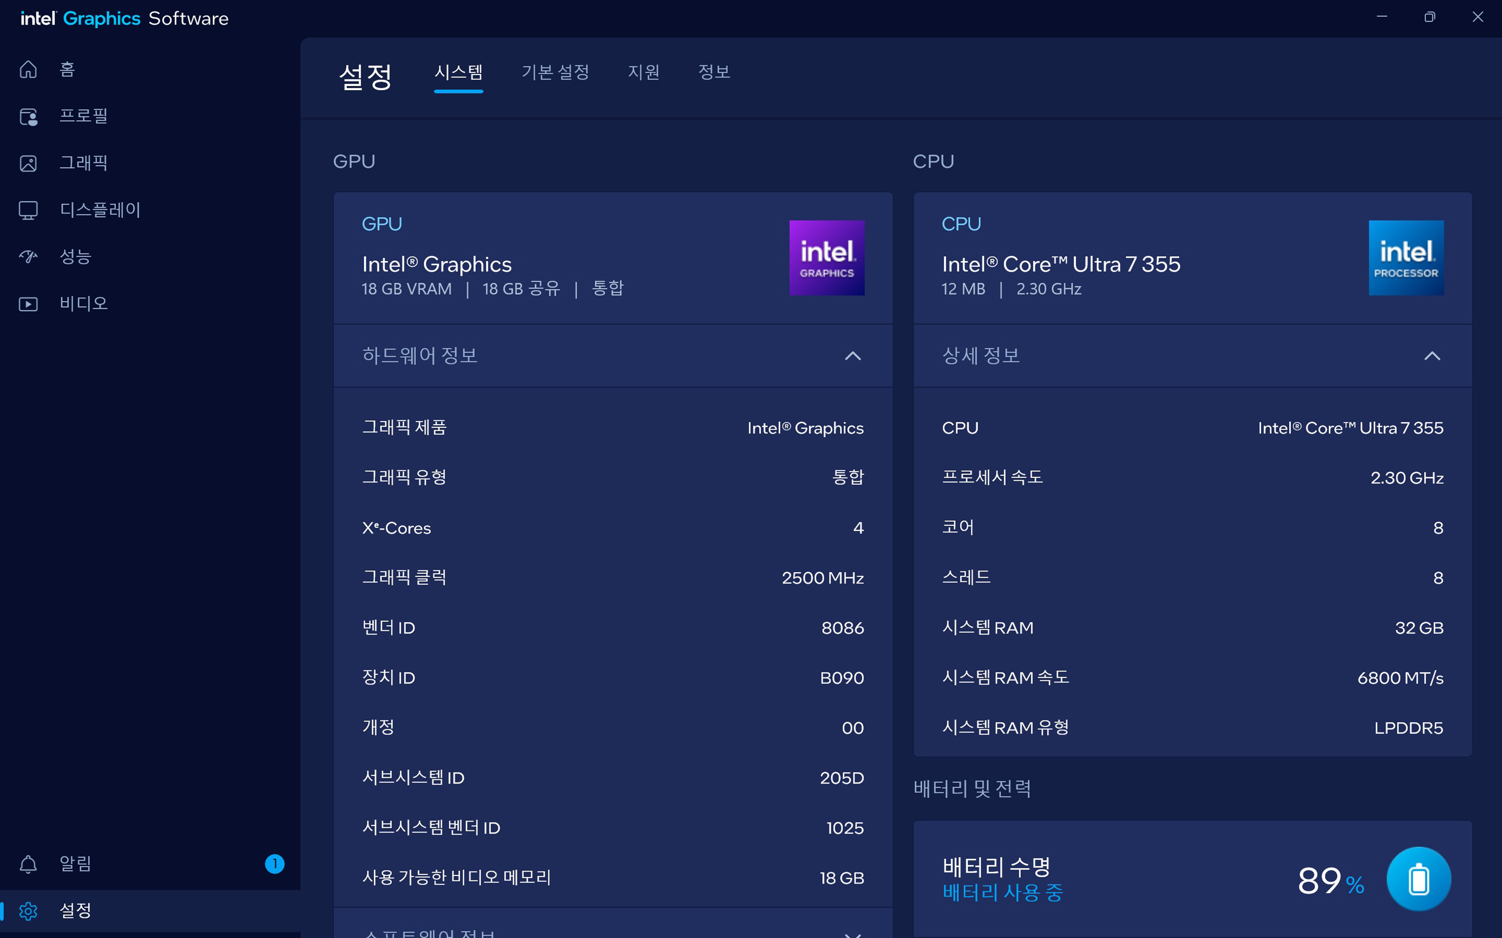Click the Performance (성능) gauge icon
Image resolution: width=1502 pixels, height=938 pixels.
(28, 256)
